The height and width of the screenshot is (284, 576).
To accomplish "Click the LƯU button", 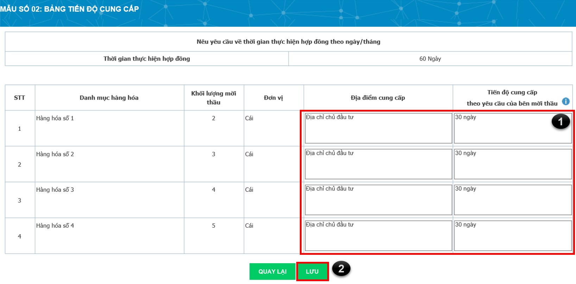I will click(312, 271).
